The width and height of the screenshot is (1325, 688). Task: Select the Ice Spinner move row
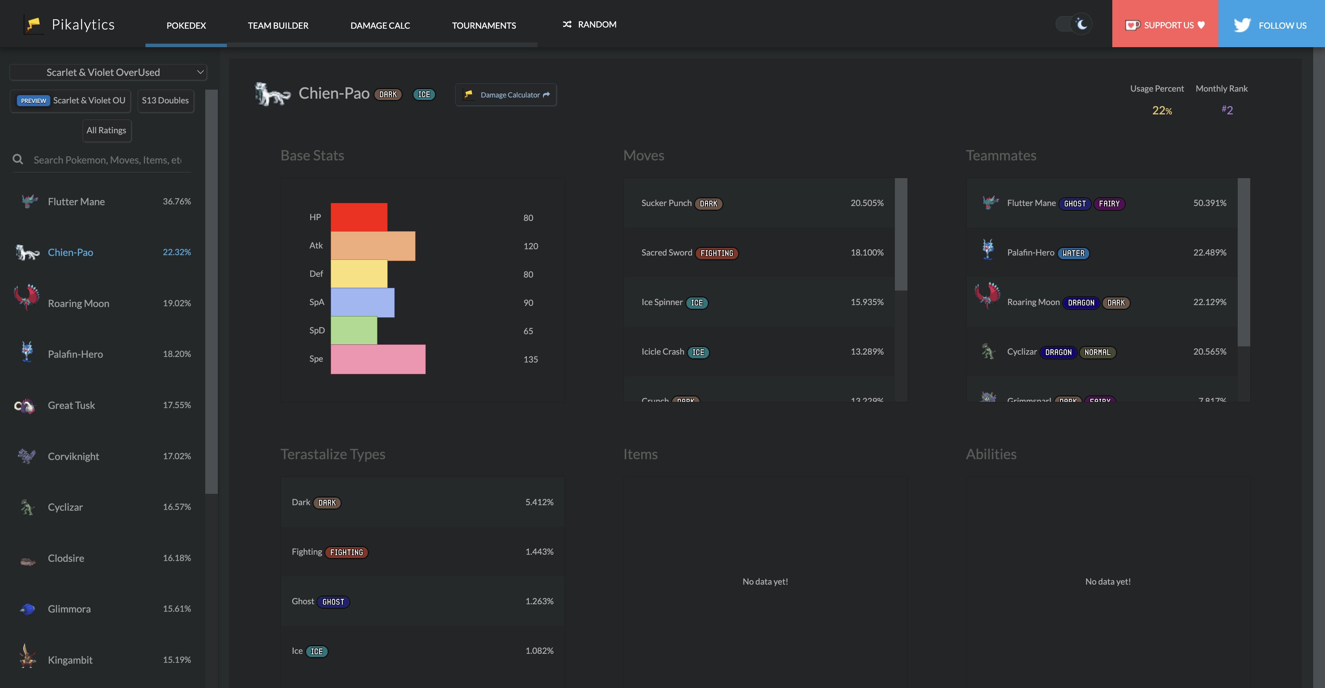(x=759, y=302)
